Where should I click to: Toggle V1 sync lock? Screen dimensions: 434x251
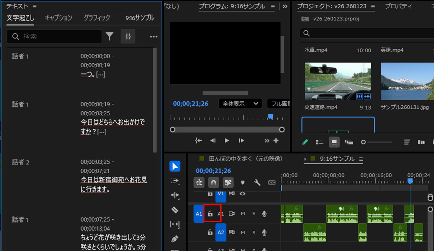tap(232, 193)
